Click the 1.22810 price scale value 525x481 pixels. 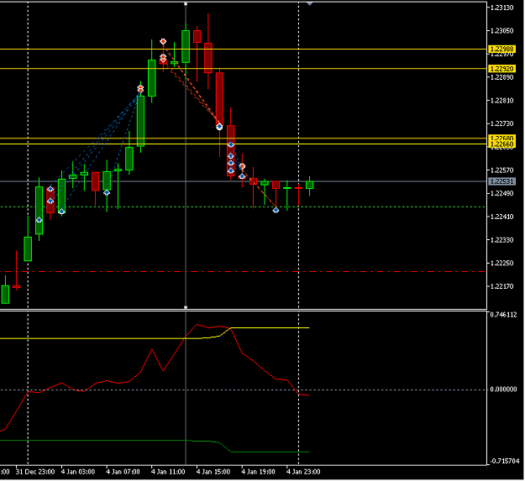click(501, 101)
